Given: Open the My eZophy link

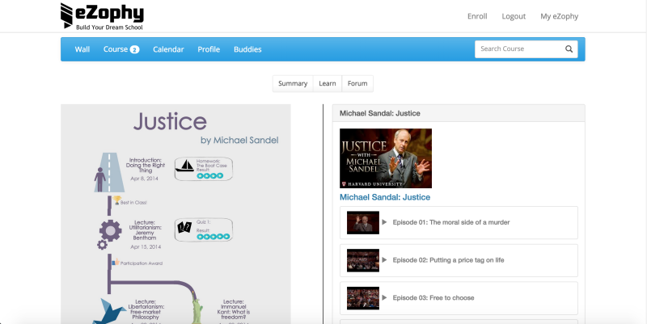Looking at the screenshot, I should (559, 16).
